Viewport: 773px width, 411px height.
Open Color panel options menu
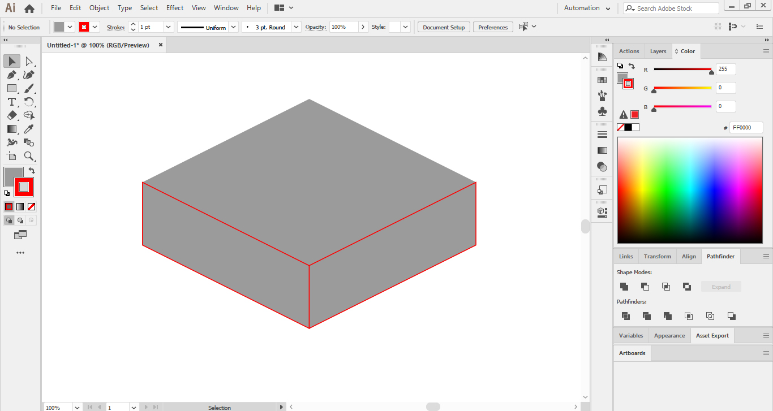click(766, 51)
